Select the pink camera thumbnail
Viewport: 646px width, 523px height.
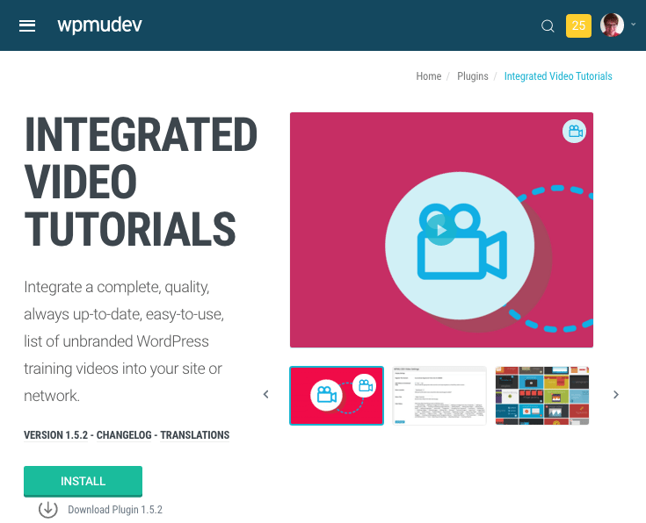coord(337,396)
